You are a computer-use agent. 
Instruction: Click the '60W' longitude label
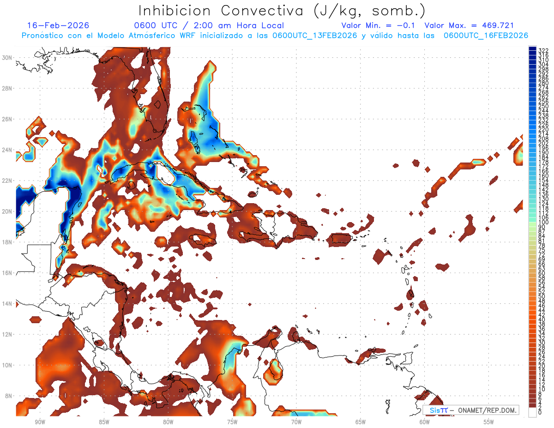tap(425, 422)
